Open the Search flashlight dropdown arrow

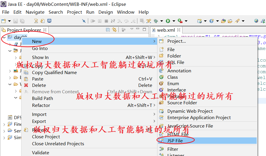(243, 21)
